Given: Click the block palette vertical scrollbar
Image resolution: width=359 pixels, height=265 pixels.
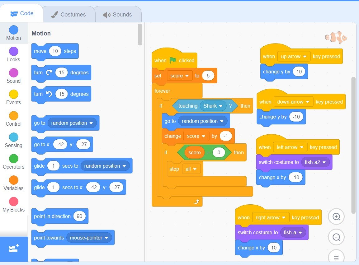Looking at the screenshot, I should point(140,35).
